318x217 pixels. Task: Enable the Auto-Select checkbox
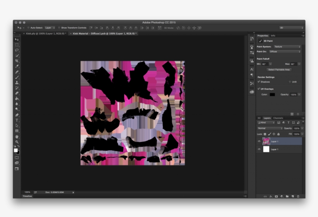point(28,28)
